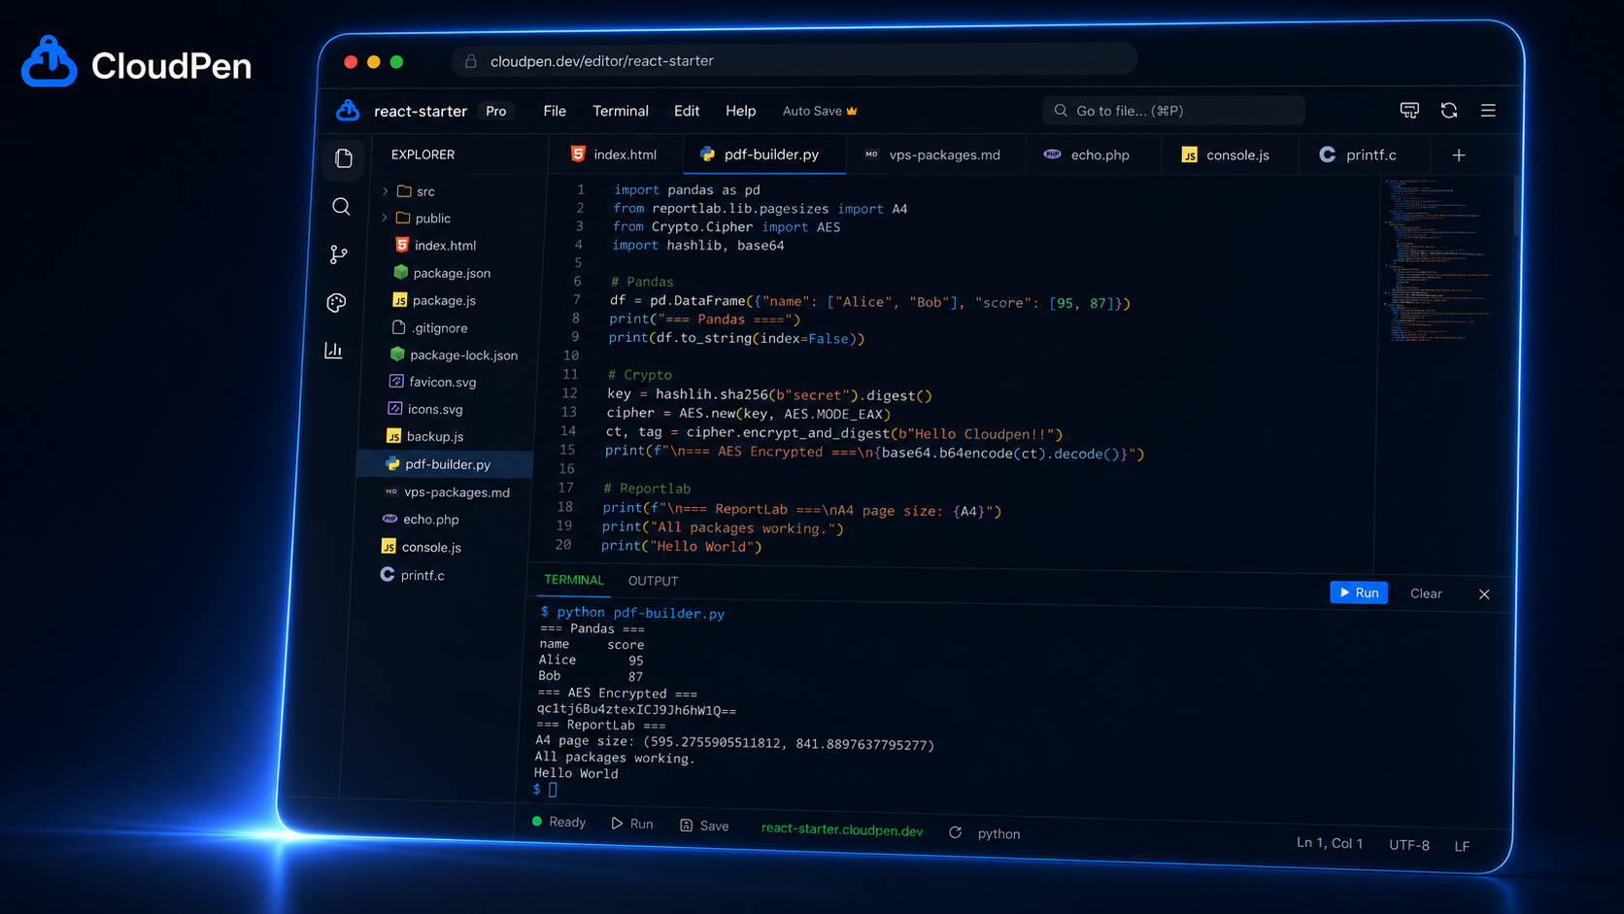Open package-lock.json in the explorer
The width and height of the screenshot is (1624, 914).
pos(453,355)
